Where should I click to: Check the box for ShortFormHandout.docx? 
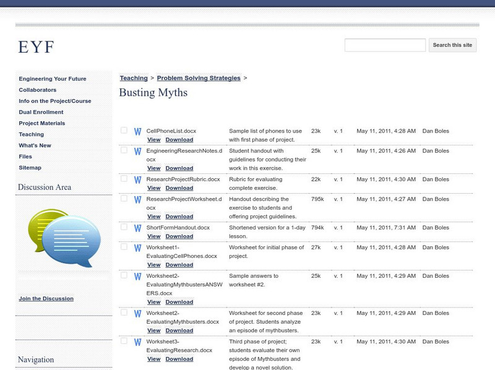(124, 227)
